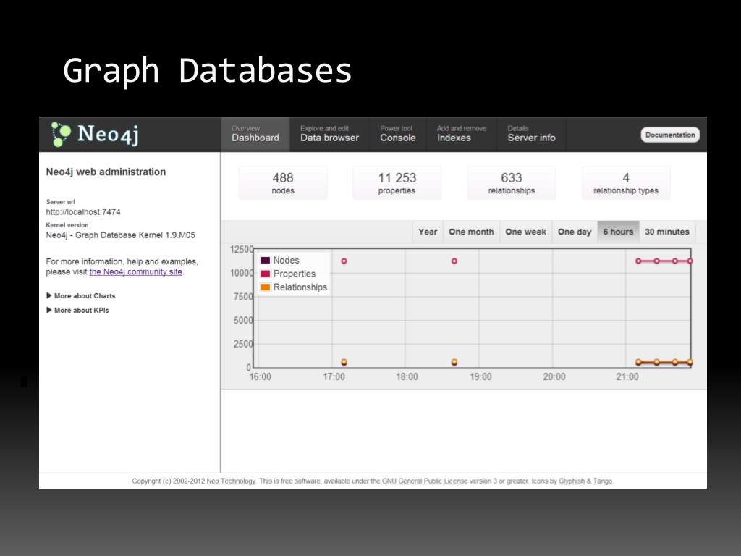Select the Year chart range
Viewport: 741px width, 556px height.
coord(428,232)
